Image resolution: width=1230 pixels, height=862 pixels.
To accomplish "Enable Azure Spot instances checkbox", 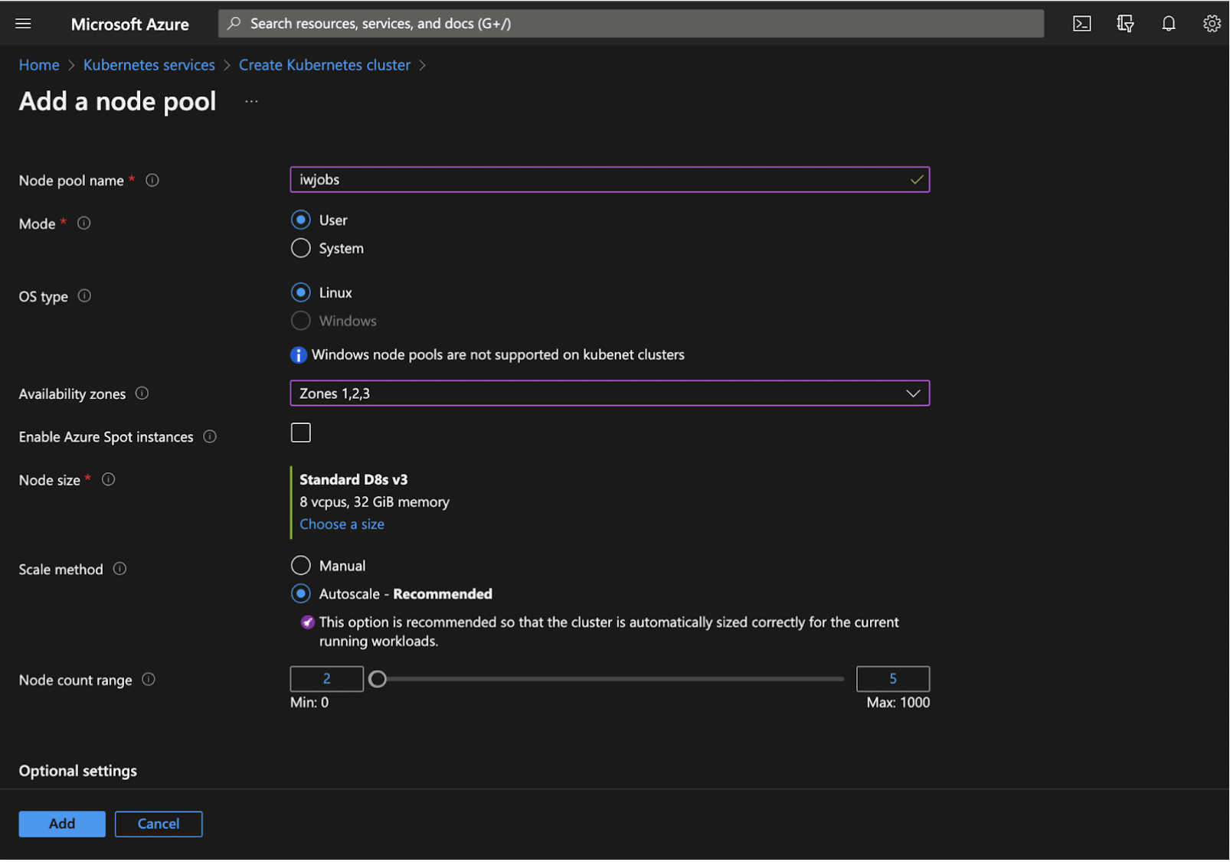I will (300, 433).
